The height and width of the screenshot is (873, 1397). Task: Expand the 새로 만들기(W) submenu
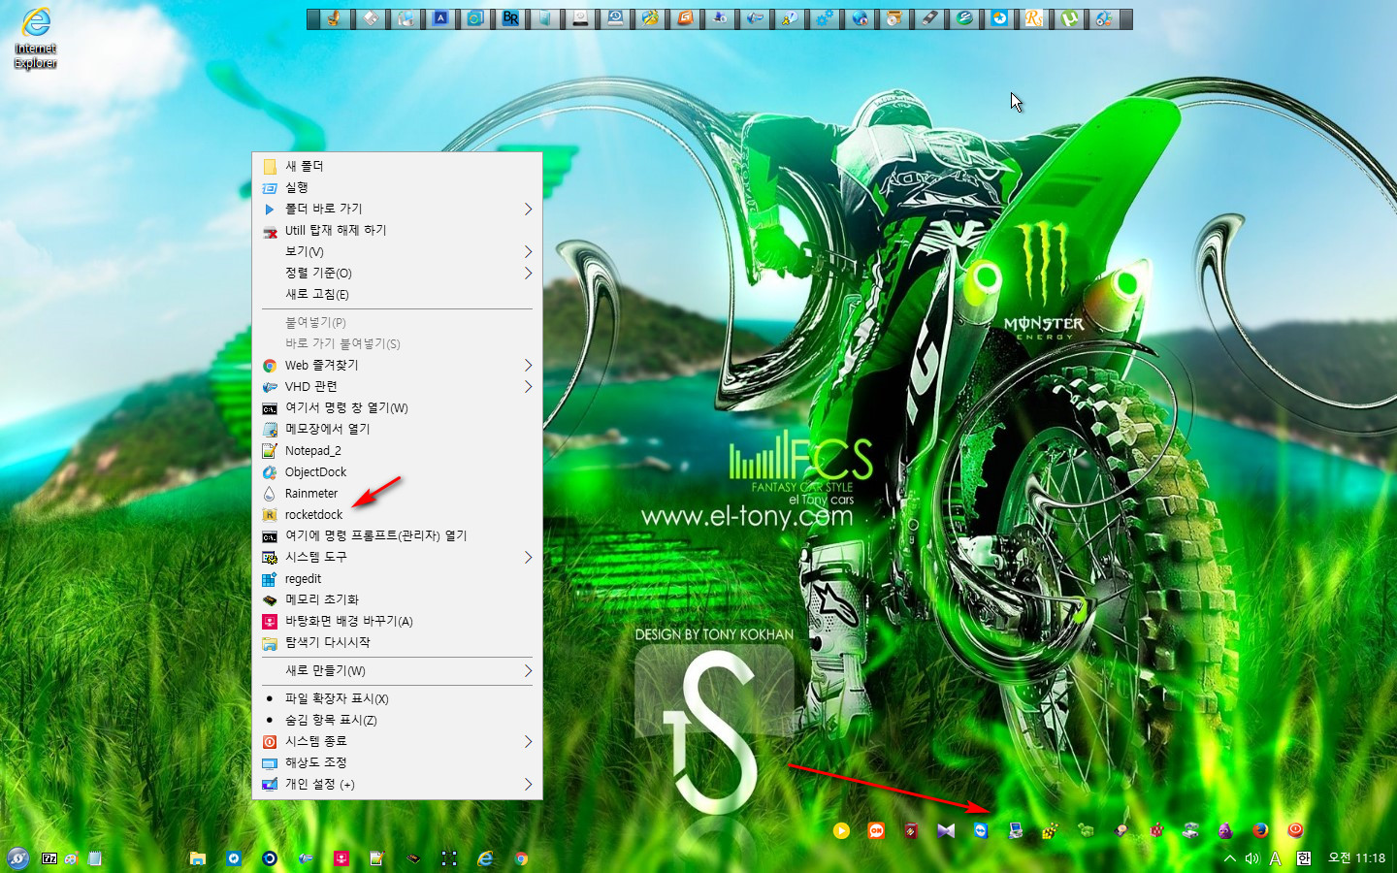pyautogui.click(x=397, y=670)
